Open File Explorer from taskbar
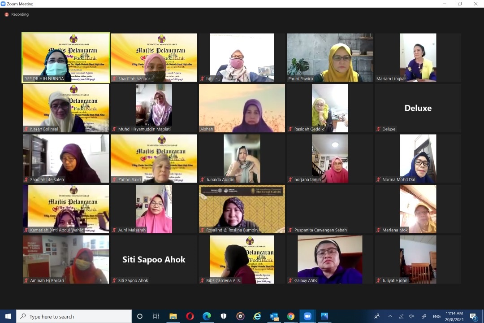 point(173,316)
